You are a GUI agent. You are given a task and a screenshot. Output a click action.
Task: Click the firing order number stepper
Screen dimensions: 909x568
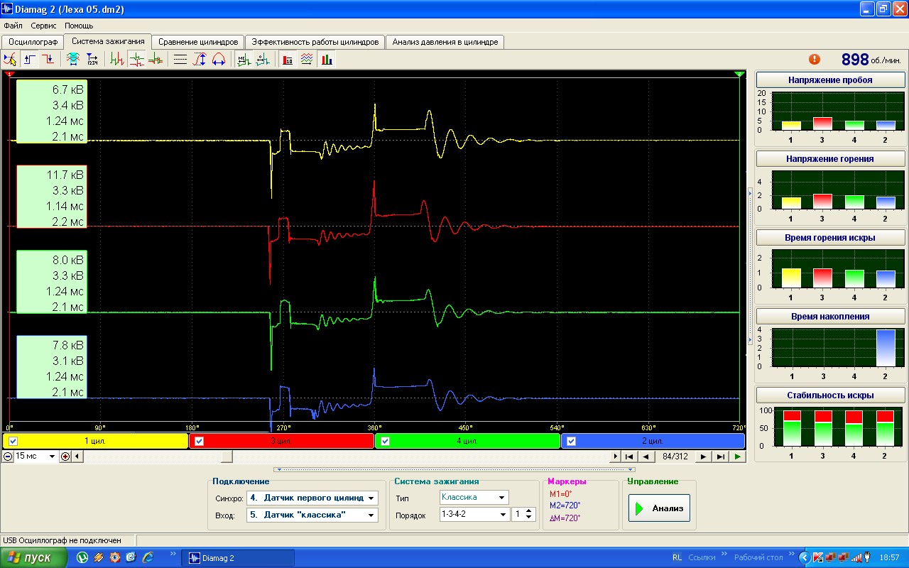529,514
